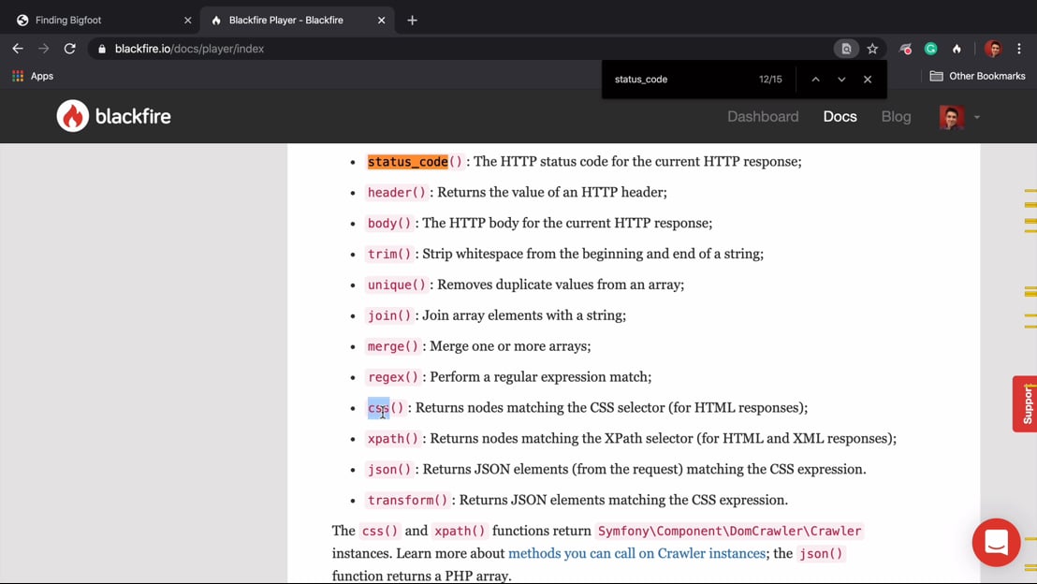Open the Chrome profile avatar

993,49
